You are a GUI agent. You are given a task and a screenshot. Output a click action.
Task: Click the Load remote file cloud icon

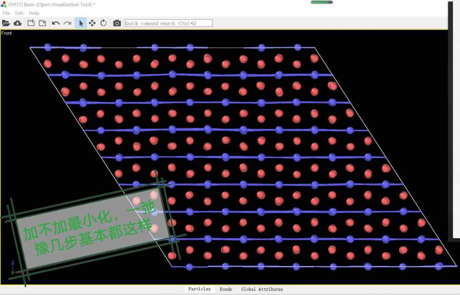(x=17, y=23)
